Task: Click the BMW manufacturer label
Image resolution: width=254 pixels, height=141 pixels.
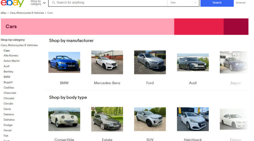Action: (64, 83)
